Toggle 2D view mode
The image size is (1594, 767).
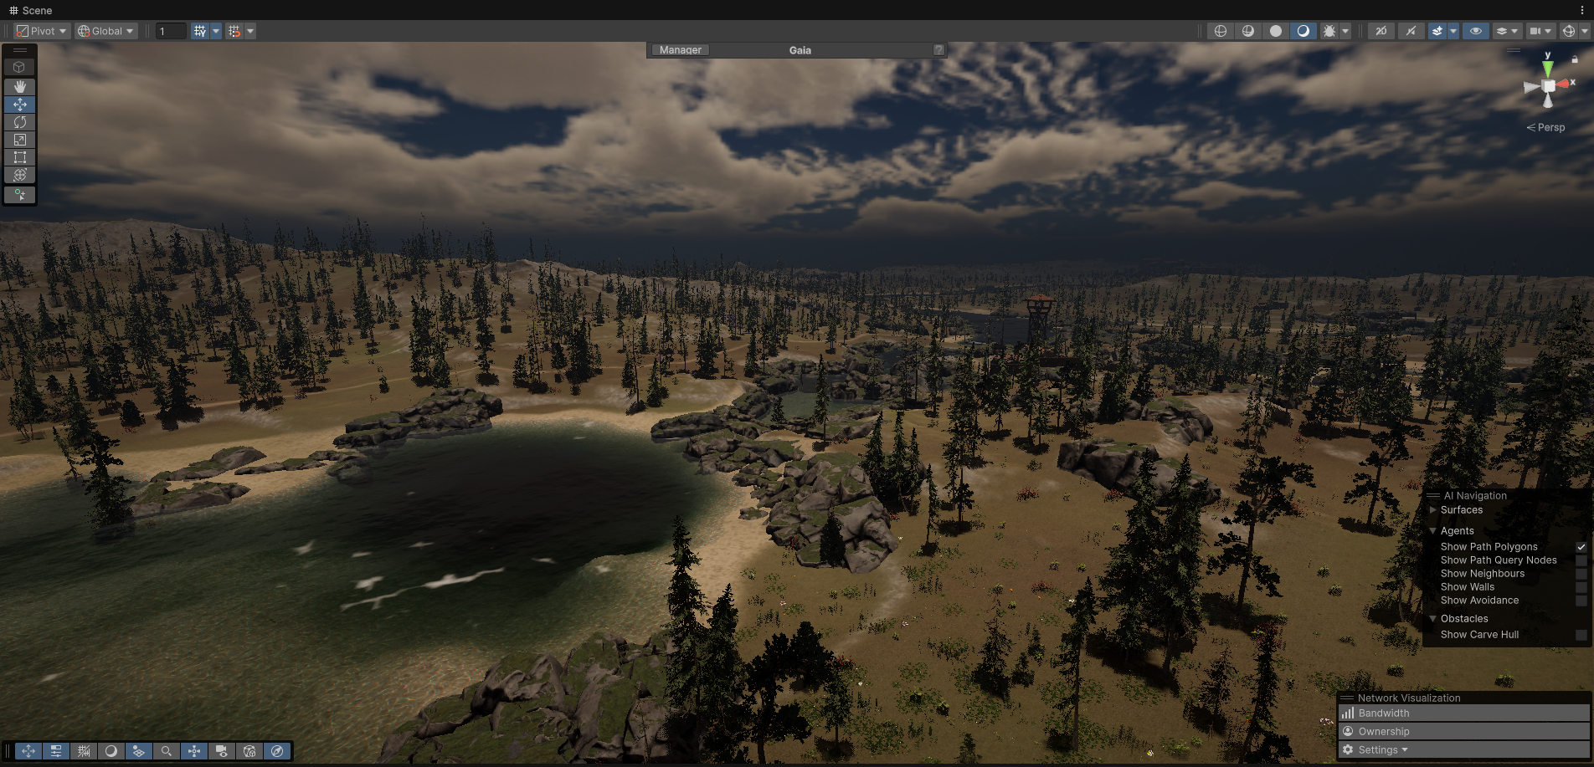[1381, 31]
